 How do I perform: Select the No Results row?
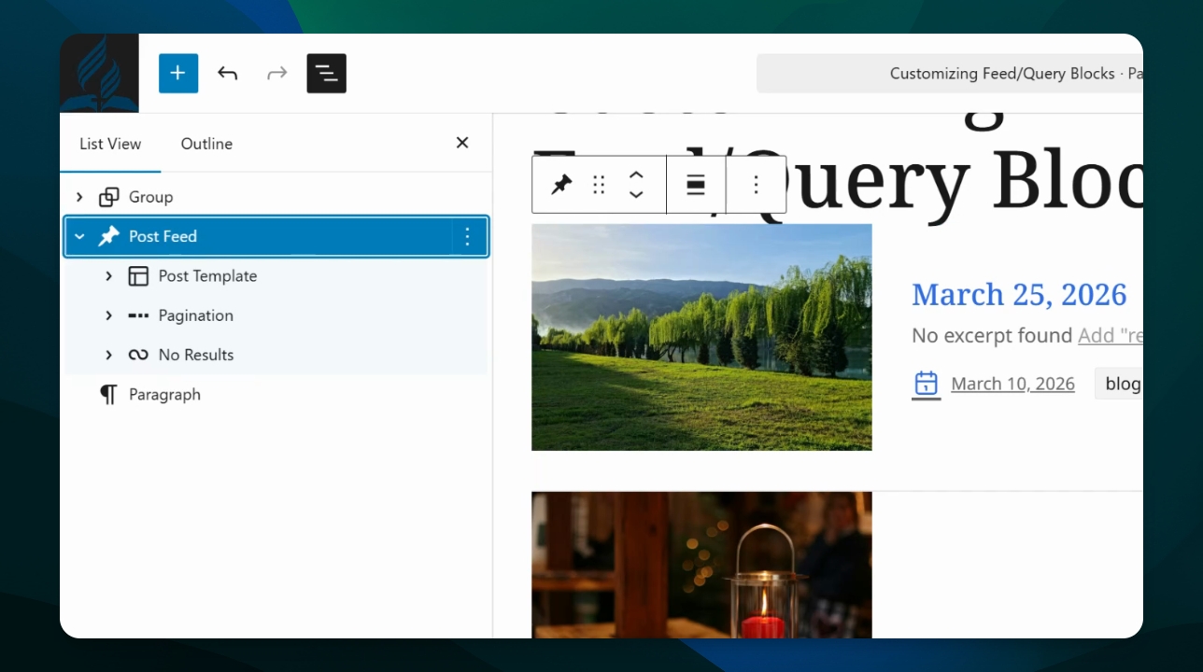click(276, 355)
